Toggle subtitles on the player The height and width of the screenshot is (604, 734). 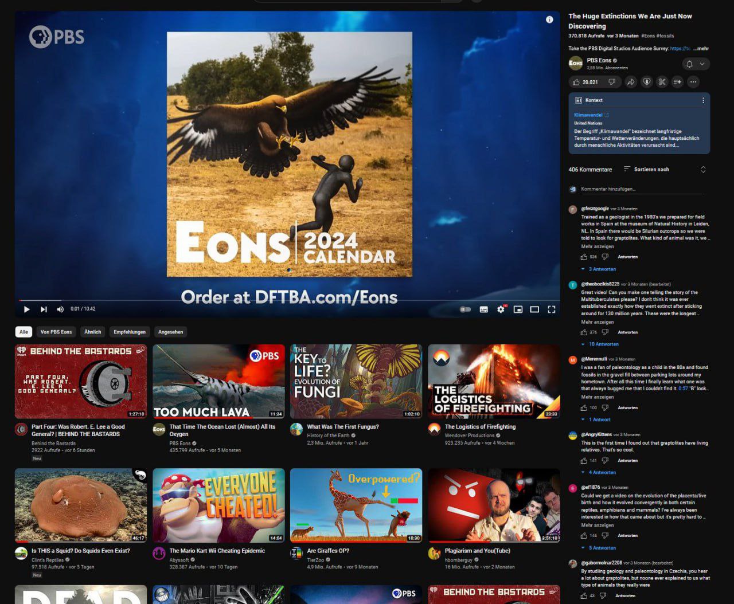coord(483,309)
